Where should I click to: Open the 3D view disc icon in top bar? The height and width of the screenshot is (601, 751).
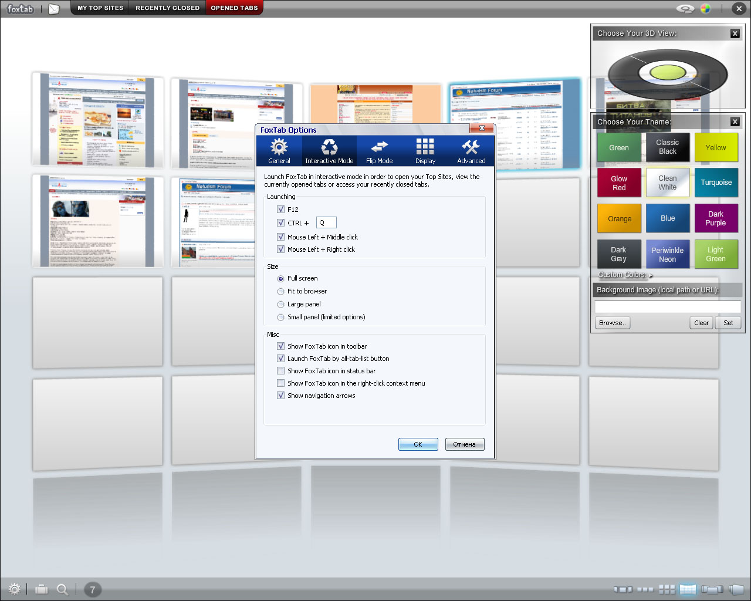pyautogui.click(x=685, y=9)
